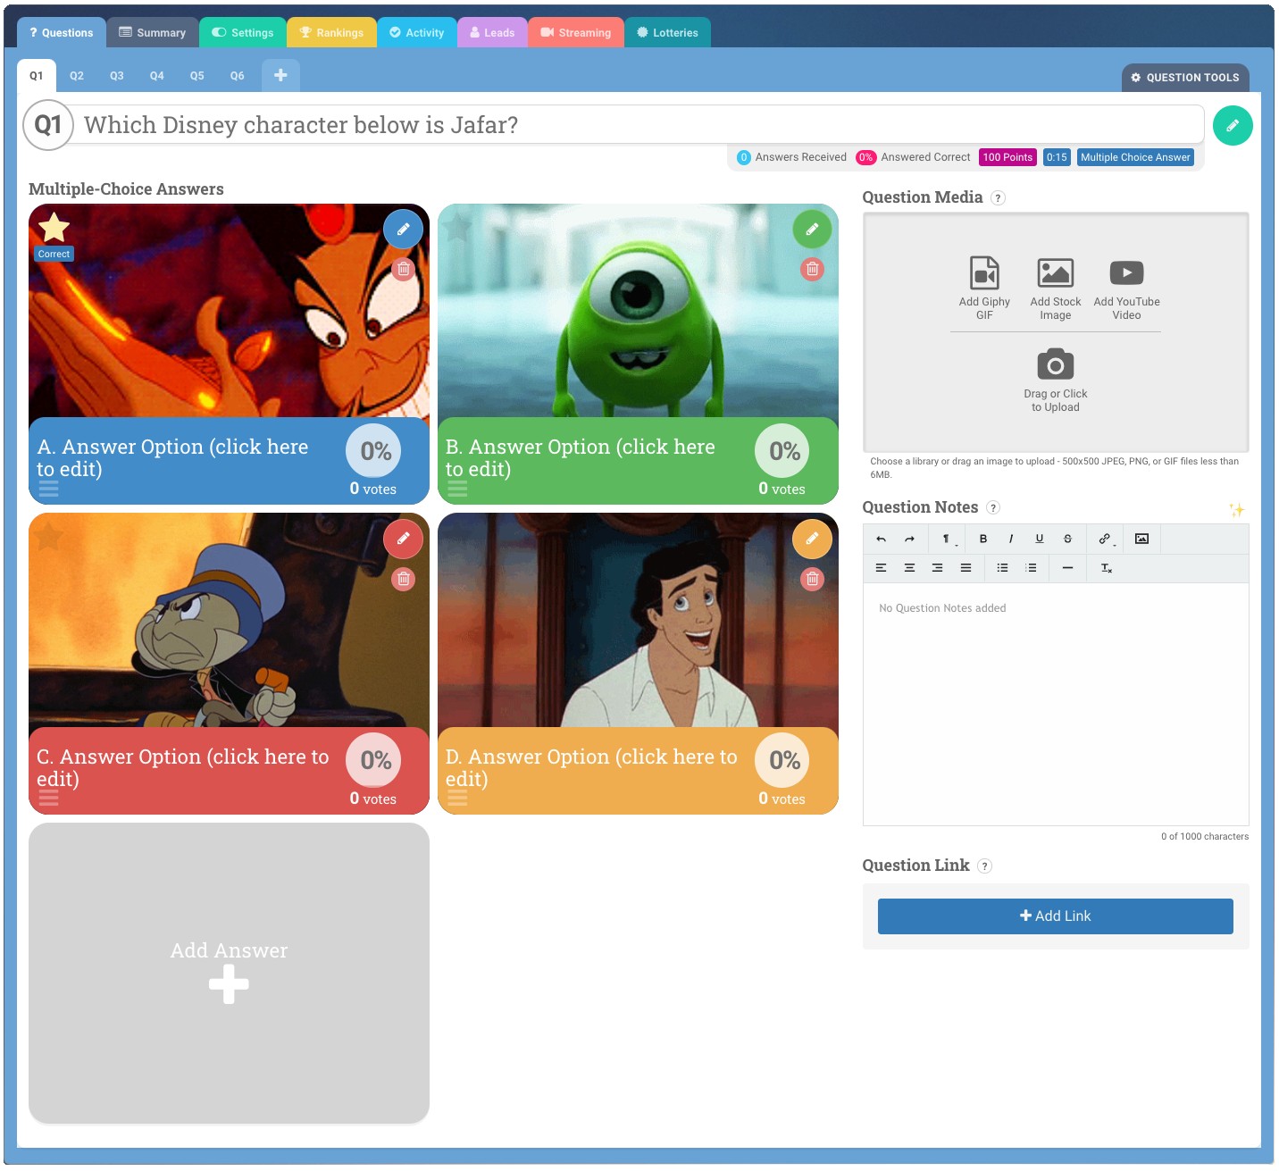Click the Add Answer tile

[x=229, y=973]
